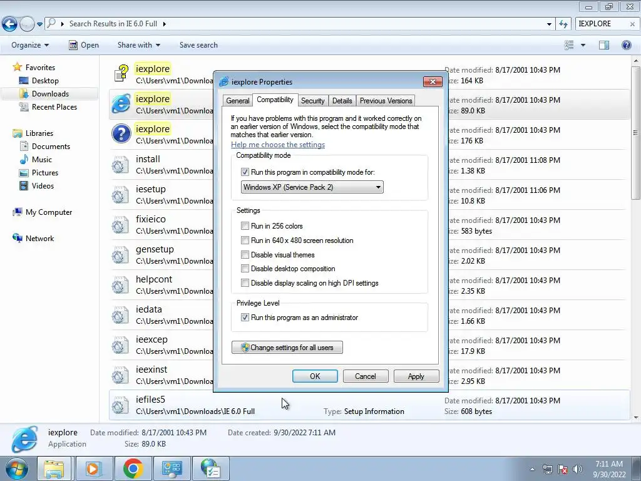Select the iexplore help file icon with question mark

(x=121, y=74)
